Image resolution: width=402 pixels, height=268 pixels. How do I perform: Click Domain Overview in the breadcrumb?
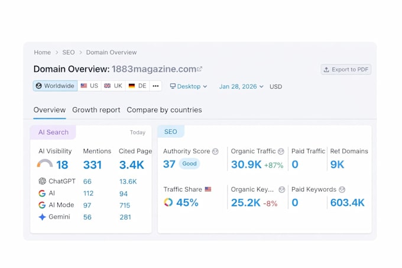pyautogui.click(x=111, y=52)
